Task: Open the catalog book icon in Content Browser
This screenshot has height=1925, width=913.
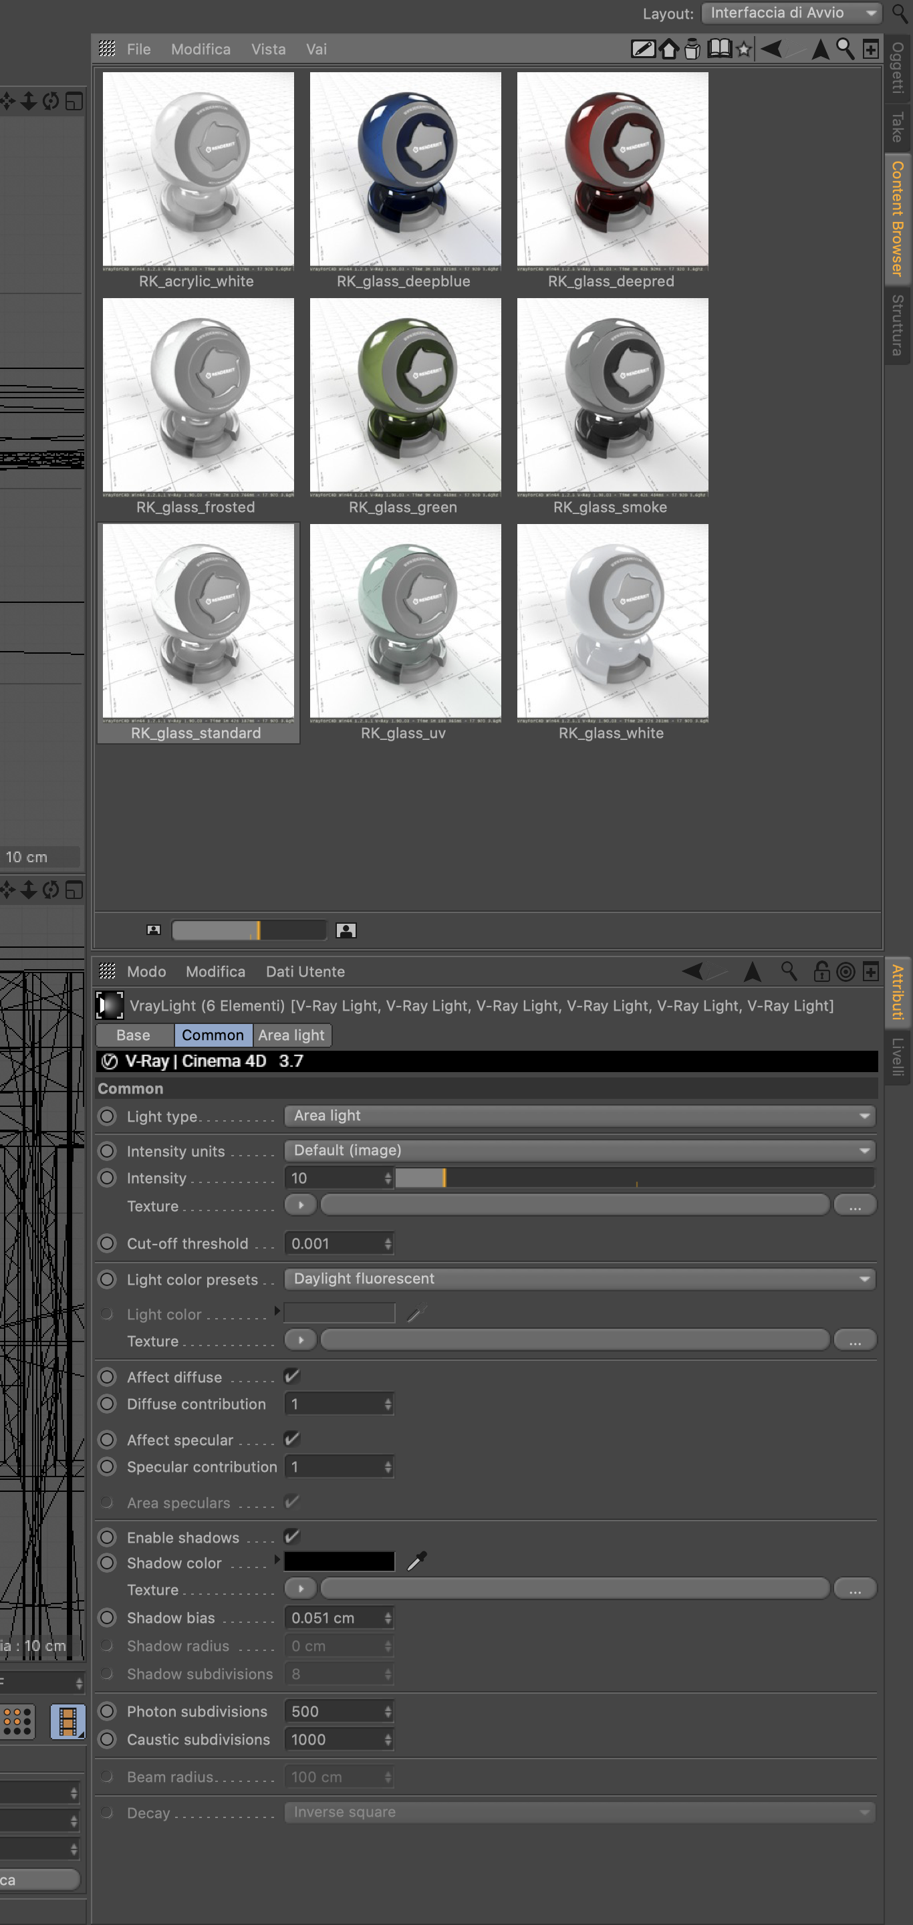Action: pyautogui.click(x=719, y=49)
